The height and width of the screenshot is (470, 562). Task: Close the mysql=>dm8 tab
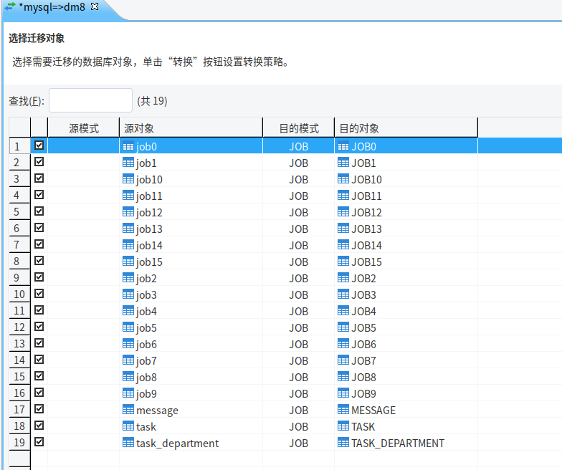tap(95, 6)
